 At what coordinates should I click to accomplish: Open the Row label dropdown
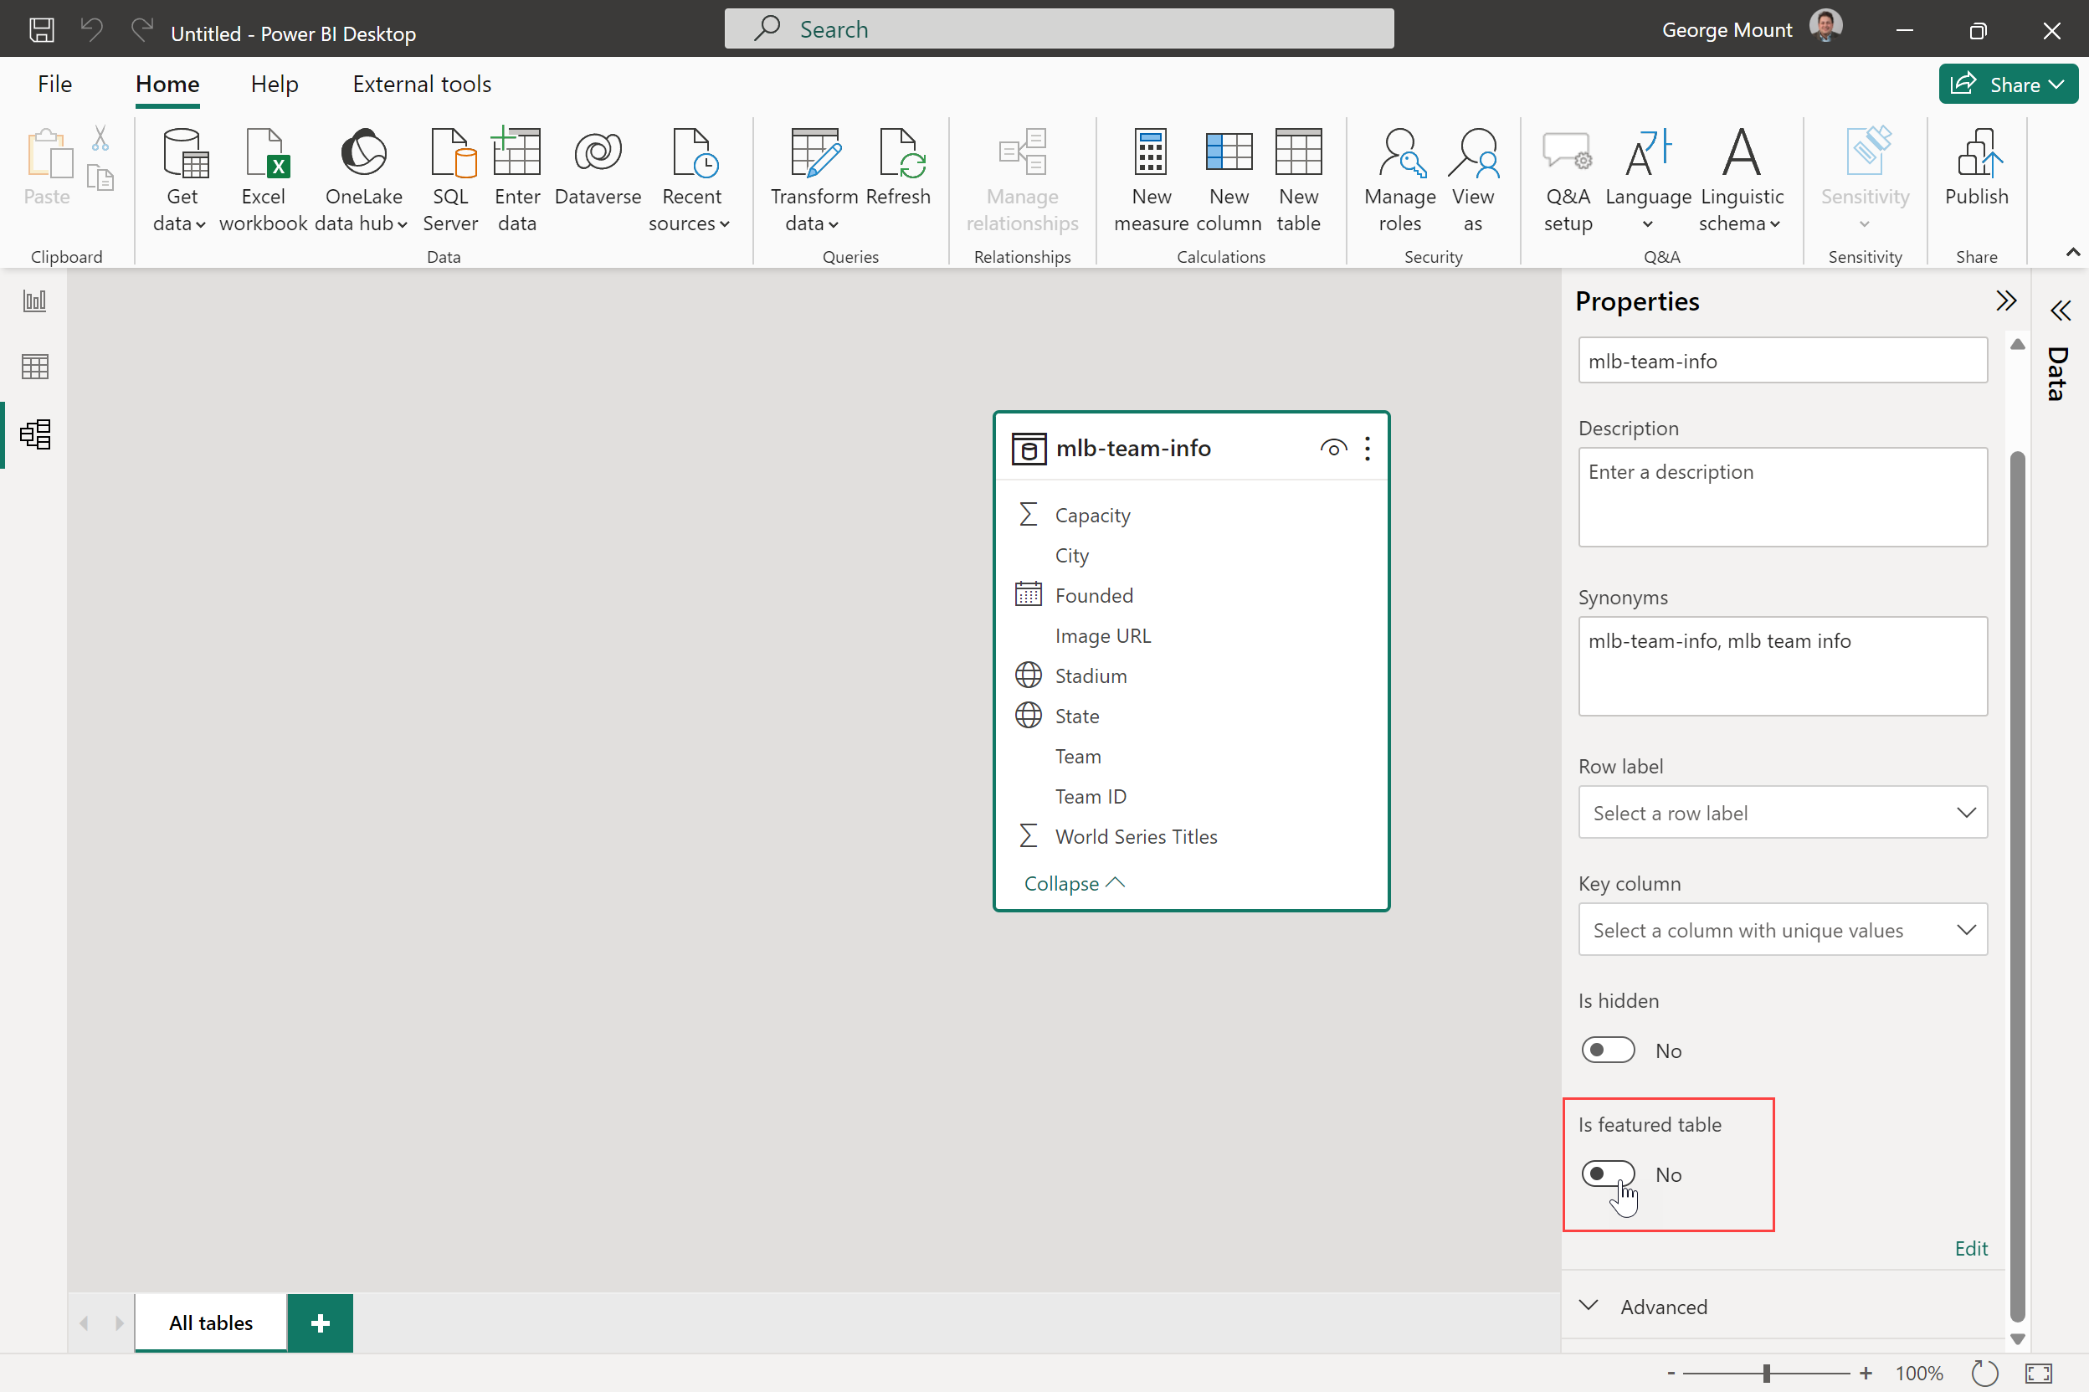point(1781,812)
